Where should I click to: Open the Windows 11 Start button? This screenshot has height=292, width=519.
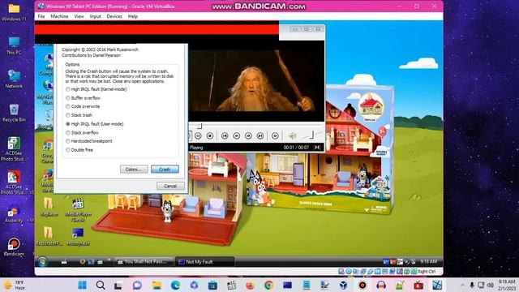(82, 285)
